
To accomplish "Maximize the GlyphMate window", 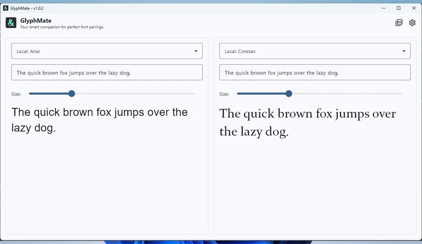I will (x=399, y=9).
